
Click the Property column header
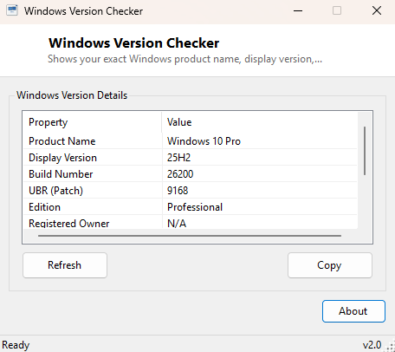[x=92, y=122]
